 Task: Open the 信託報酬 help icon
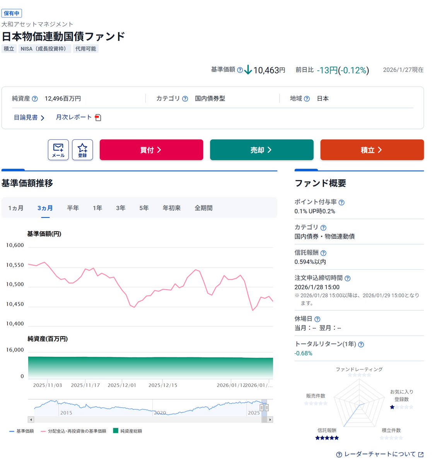[323, 253]
